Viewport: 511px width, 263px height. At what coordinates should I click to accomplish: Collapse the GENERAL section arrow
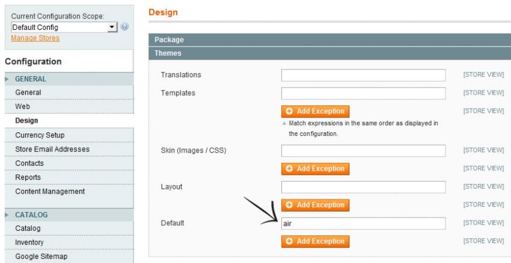[x=7, y=79]
